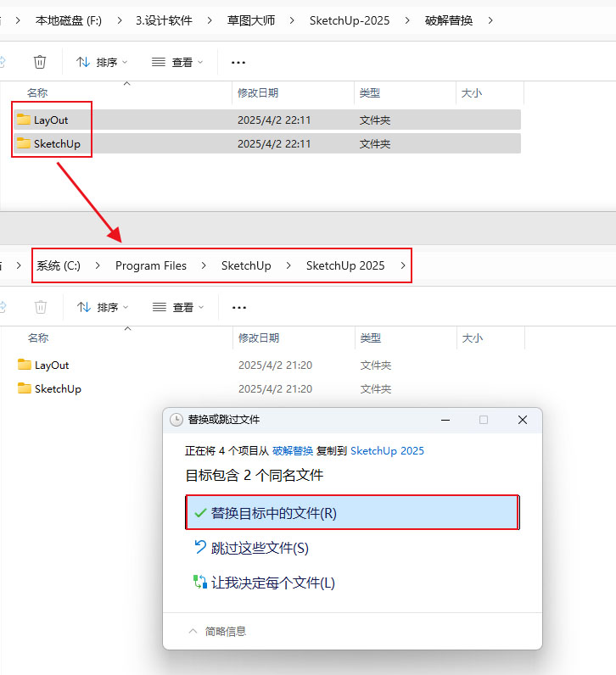This screenshot has height=675, width=616.
Task: Sort by 类型 column in lower window
Action: 371,338
